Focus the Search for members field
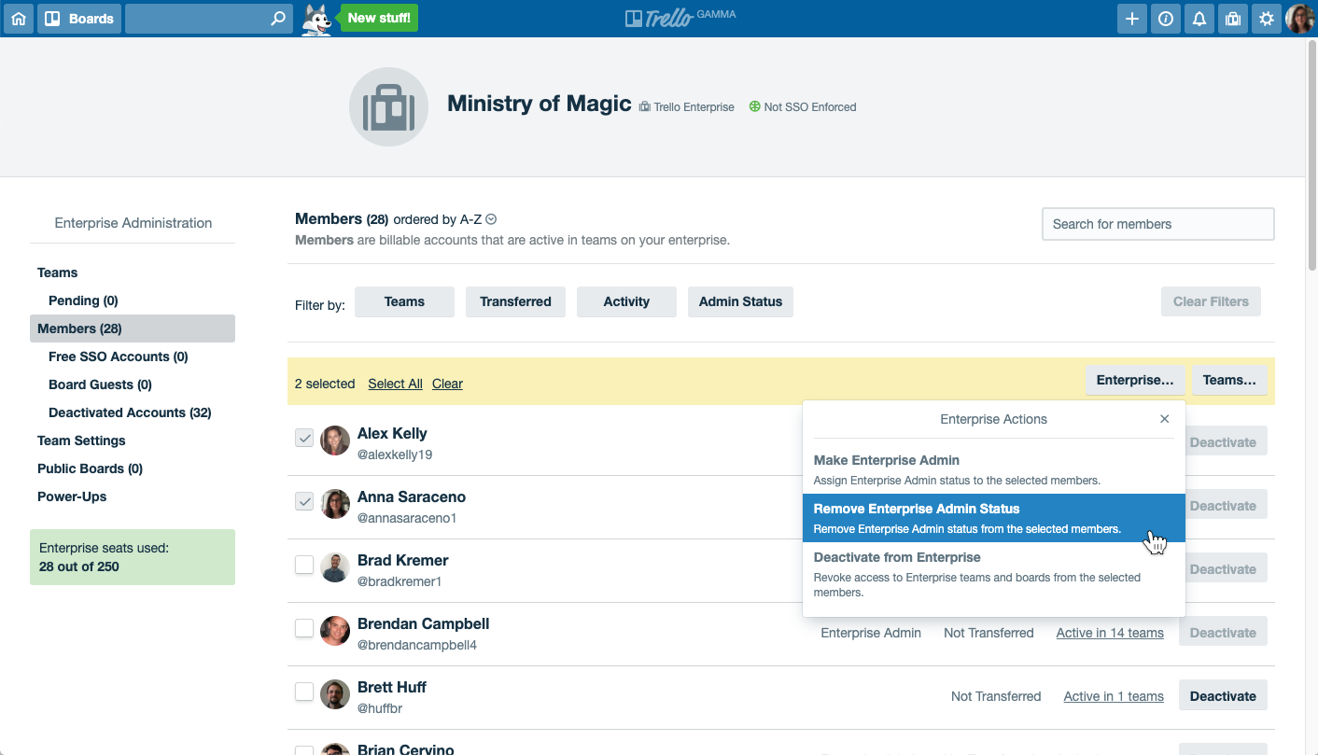This screenshot has height=755, width=1318. [x=1158, y=224]
